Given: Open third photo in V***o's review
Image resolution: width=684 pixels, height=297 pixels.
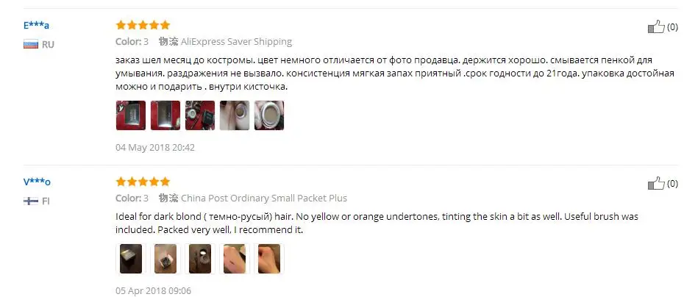Looking at the screenshot, I should 200,259.
